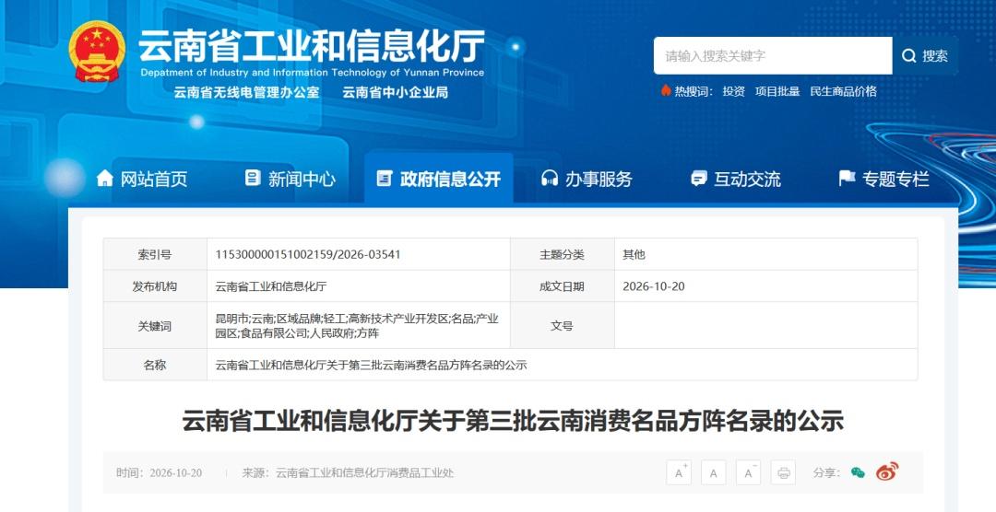Click the 分享 label
Viewport: 996px width, 512px height.
tap(827, 472)
